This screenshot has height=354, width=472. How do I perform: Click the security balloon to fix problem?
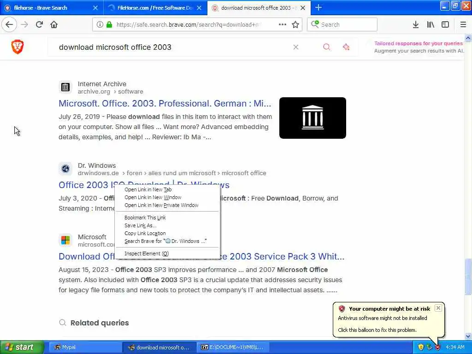click(377, 330)
